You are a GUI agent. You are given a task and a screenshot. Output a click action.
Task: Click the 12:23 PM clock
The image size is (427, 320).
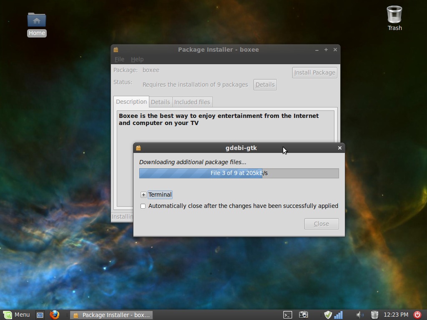pos(396,315)
